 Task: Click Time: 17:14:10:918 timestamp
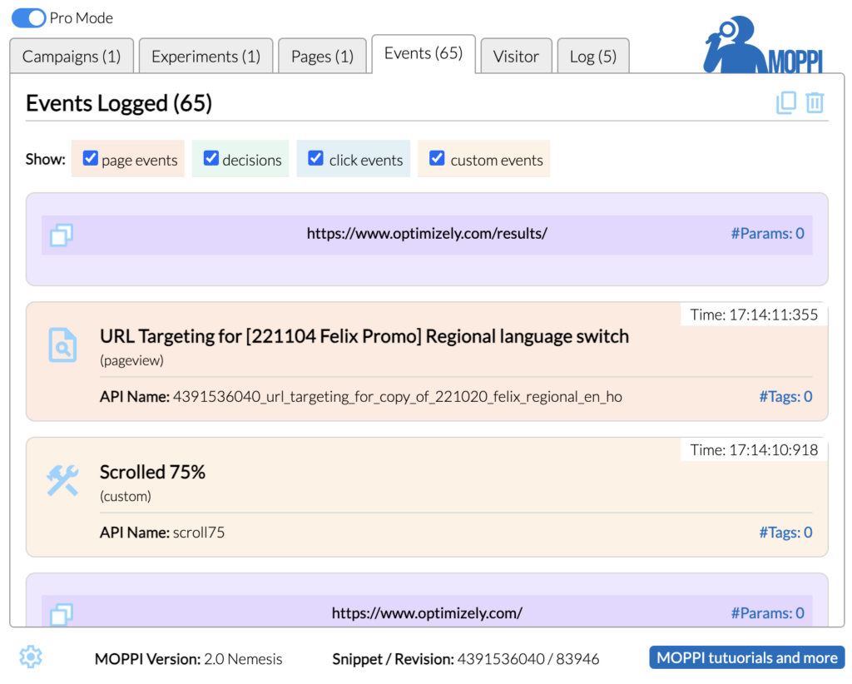(x=754, y=450)
